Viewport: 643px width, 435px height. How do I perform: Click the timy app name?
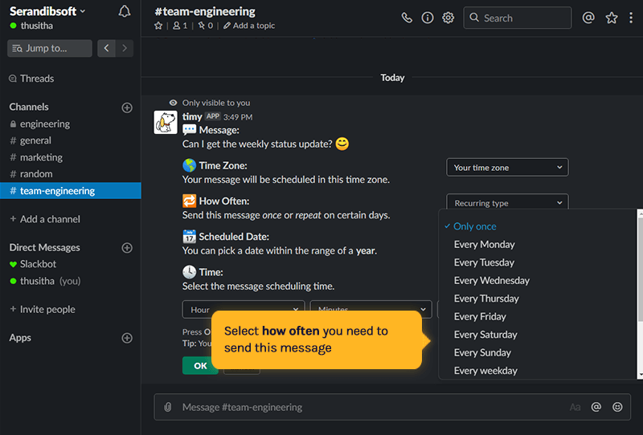[192, 116]
